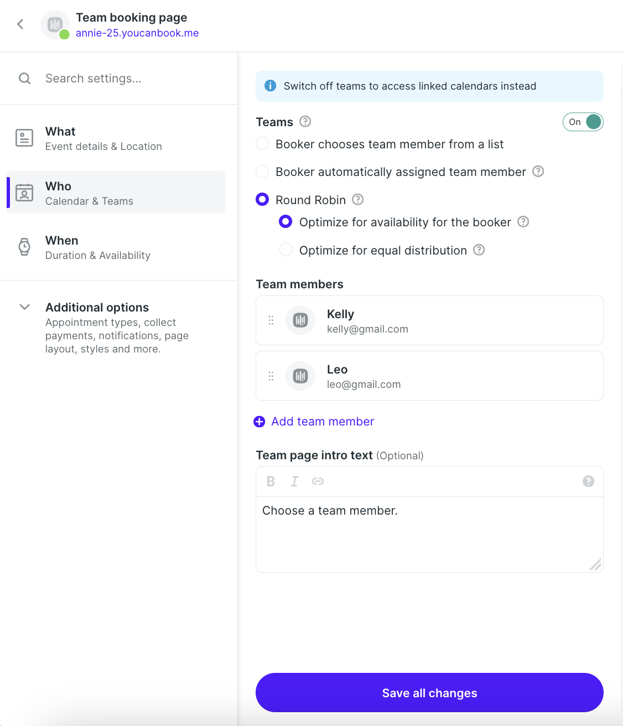Save all changes

point(429,693)
